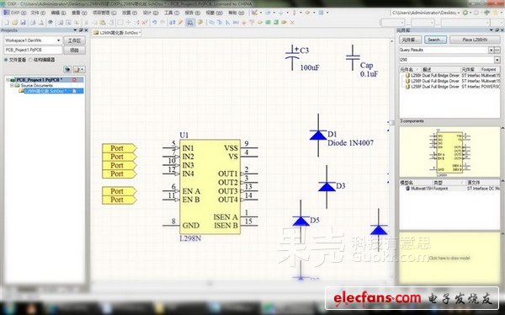Screen dimensions: 505x315
Task: Click the pencil icon in toolbar
Action: (181, 23)
